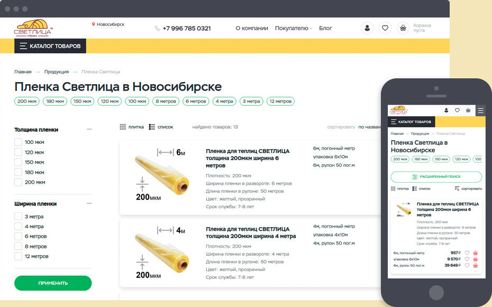Image resolution: width=492 pixels, height=307 pixels.
Task: Open favorites via desktop heart icon
Action: point(385,28)
